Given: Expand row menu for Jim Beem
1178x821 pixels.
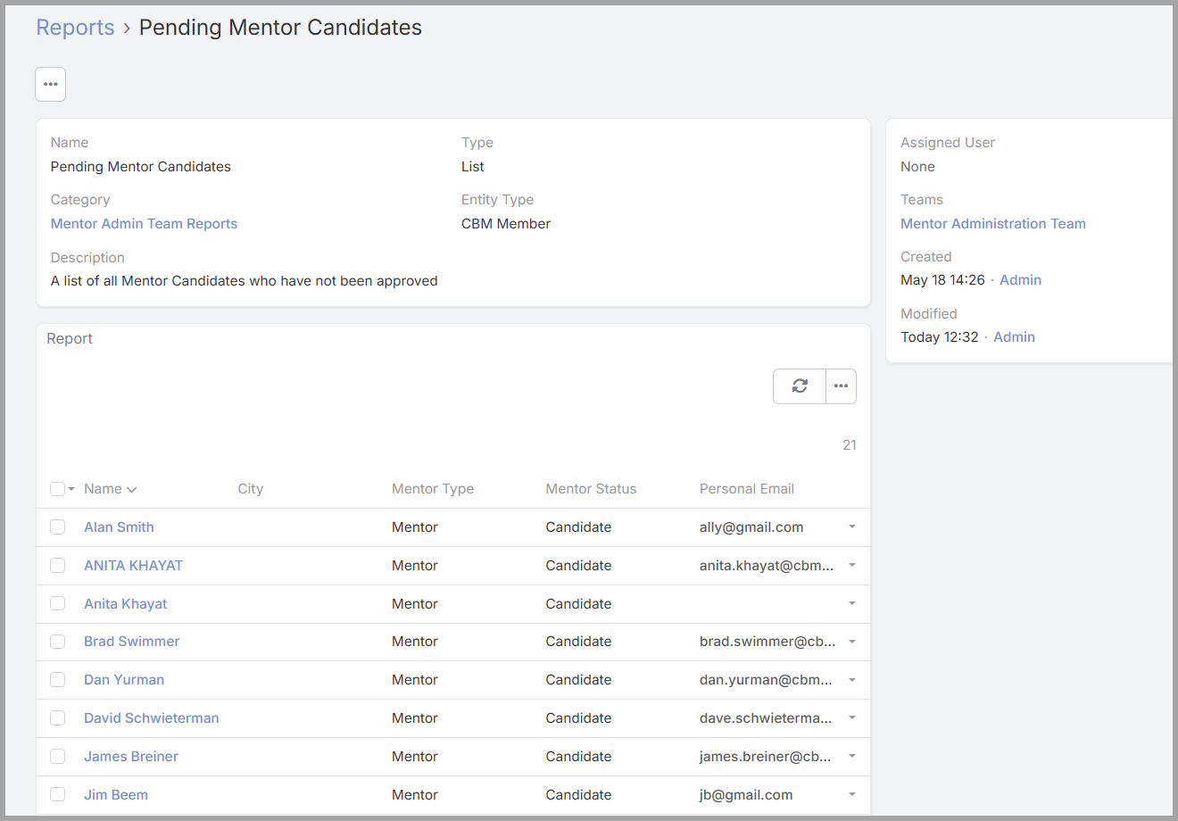Looking at the screenshot, I should [x=852, y=795].
